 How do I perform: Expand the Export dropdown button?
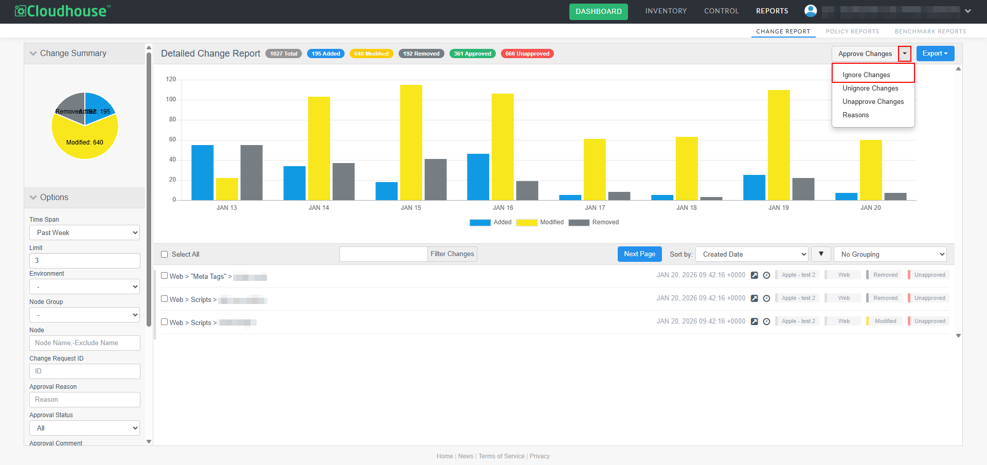pyautogui.click(x=935, y=53)
